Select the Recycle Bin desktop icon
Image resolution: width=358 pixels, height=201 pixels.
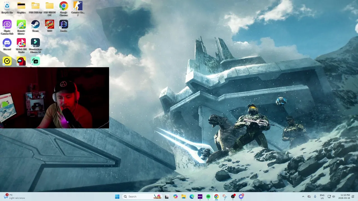tap(7, 8)
